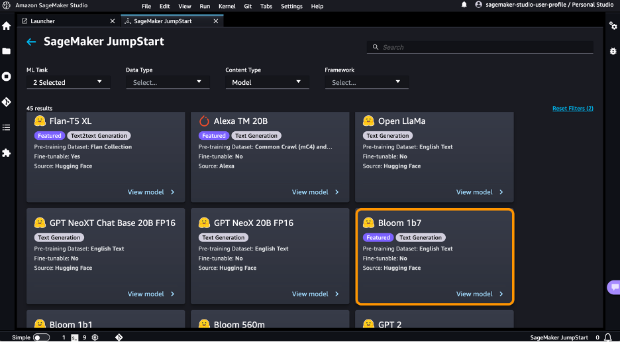Screen dimensions: 620x342
Task: Open the Edit menu
Action: (x=165, y=7)
